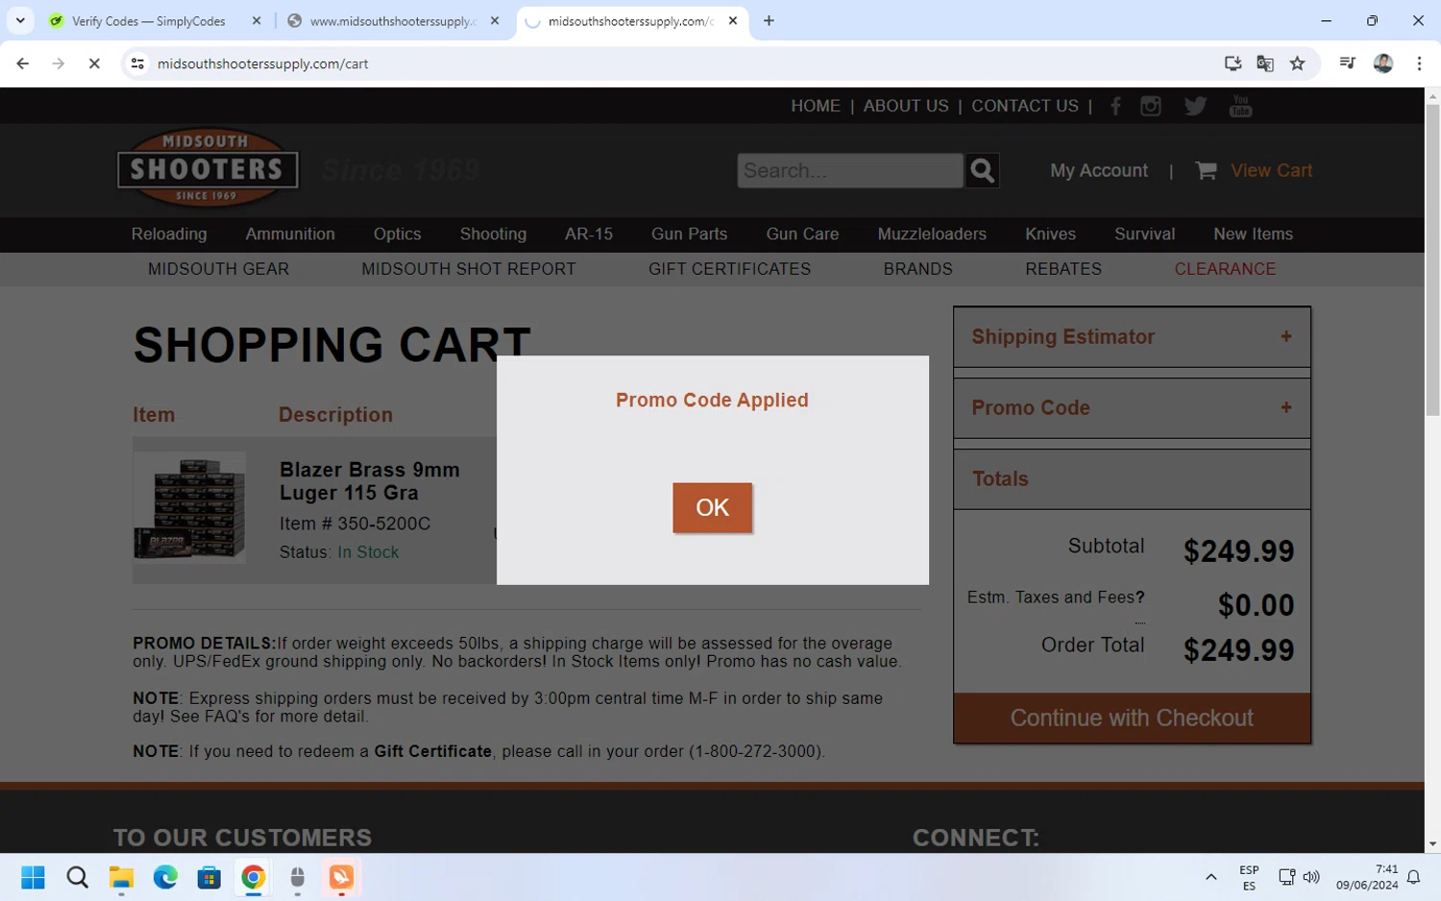Open the Instagram icon in the header
1441x901 pixels.
coord(1150,106)
